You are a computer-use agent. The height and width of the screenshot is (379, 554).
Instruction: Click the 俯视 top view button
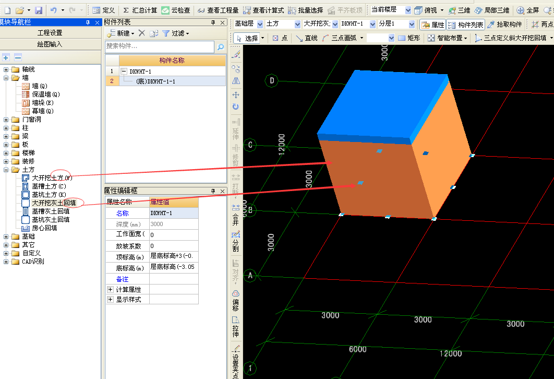tap(426, 10)
